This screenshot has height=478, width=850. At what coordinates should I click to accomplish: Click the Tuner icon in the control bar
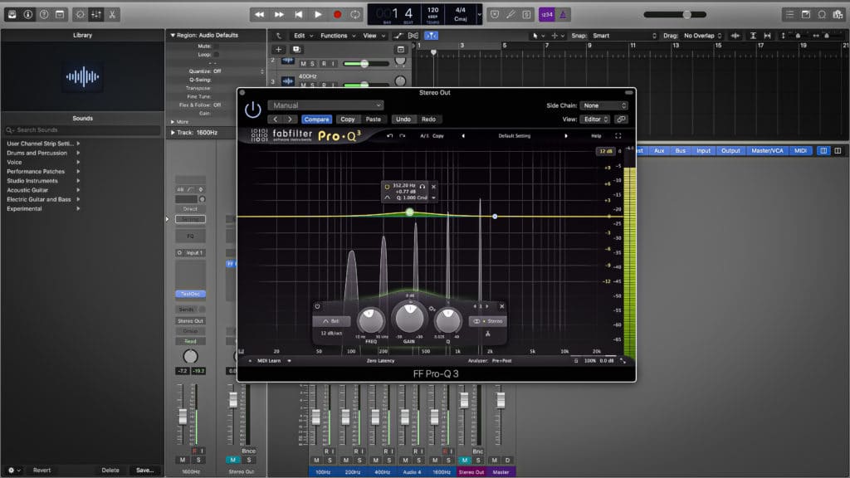(510, 15)
